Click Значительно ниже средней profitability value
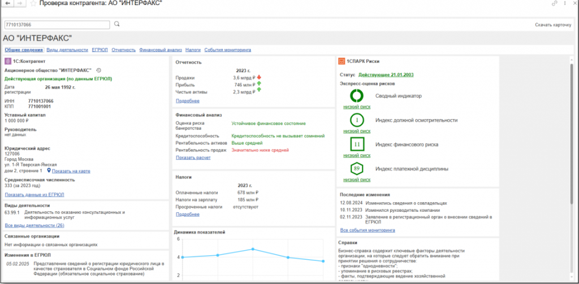579x284 pixels. click(x=260, y=150)
